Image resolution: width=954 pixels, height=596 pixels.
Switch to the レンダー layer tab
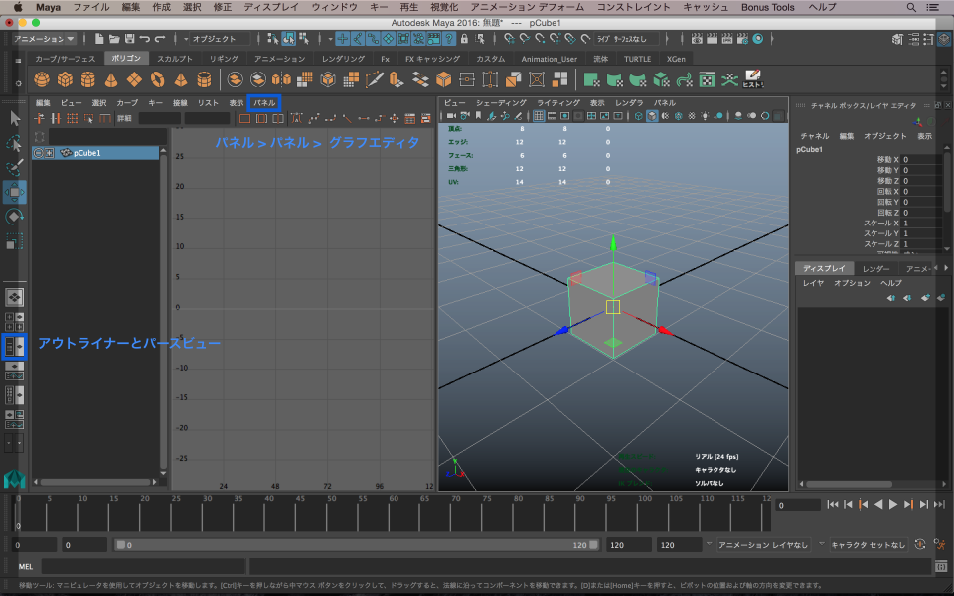coord(876,269)
